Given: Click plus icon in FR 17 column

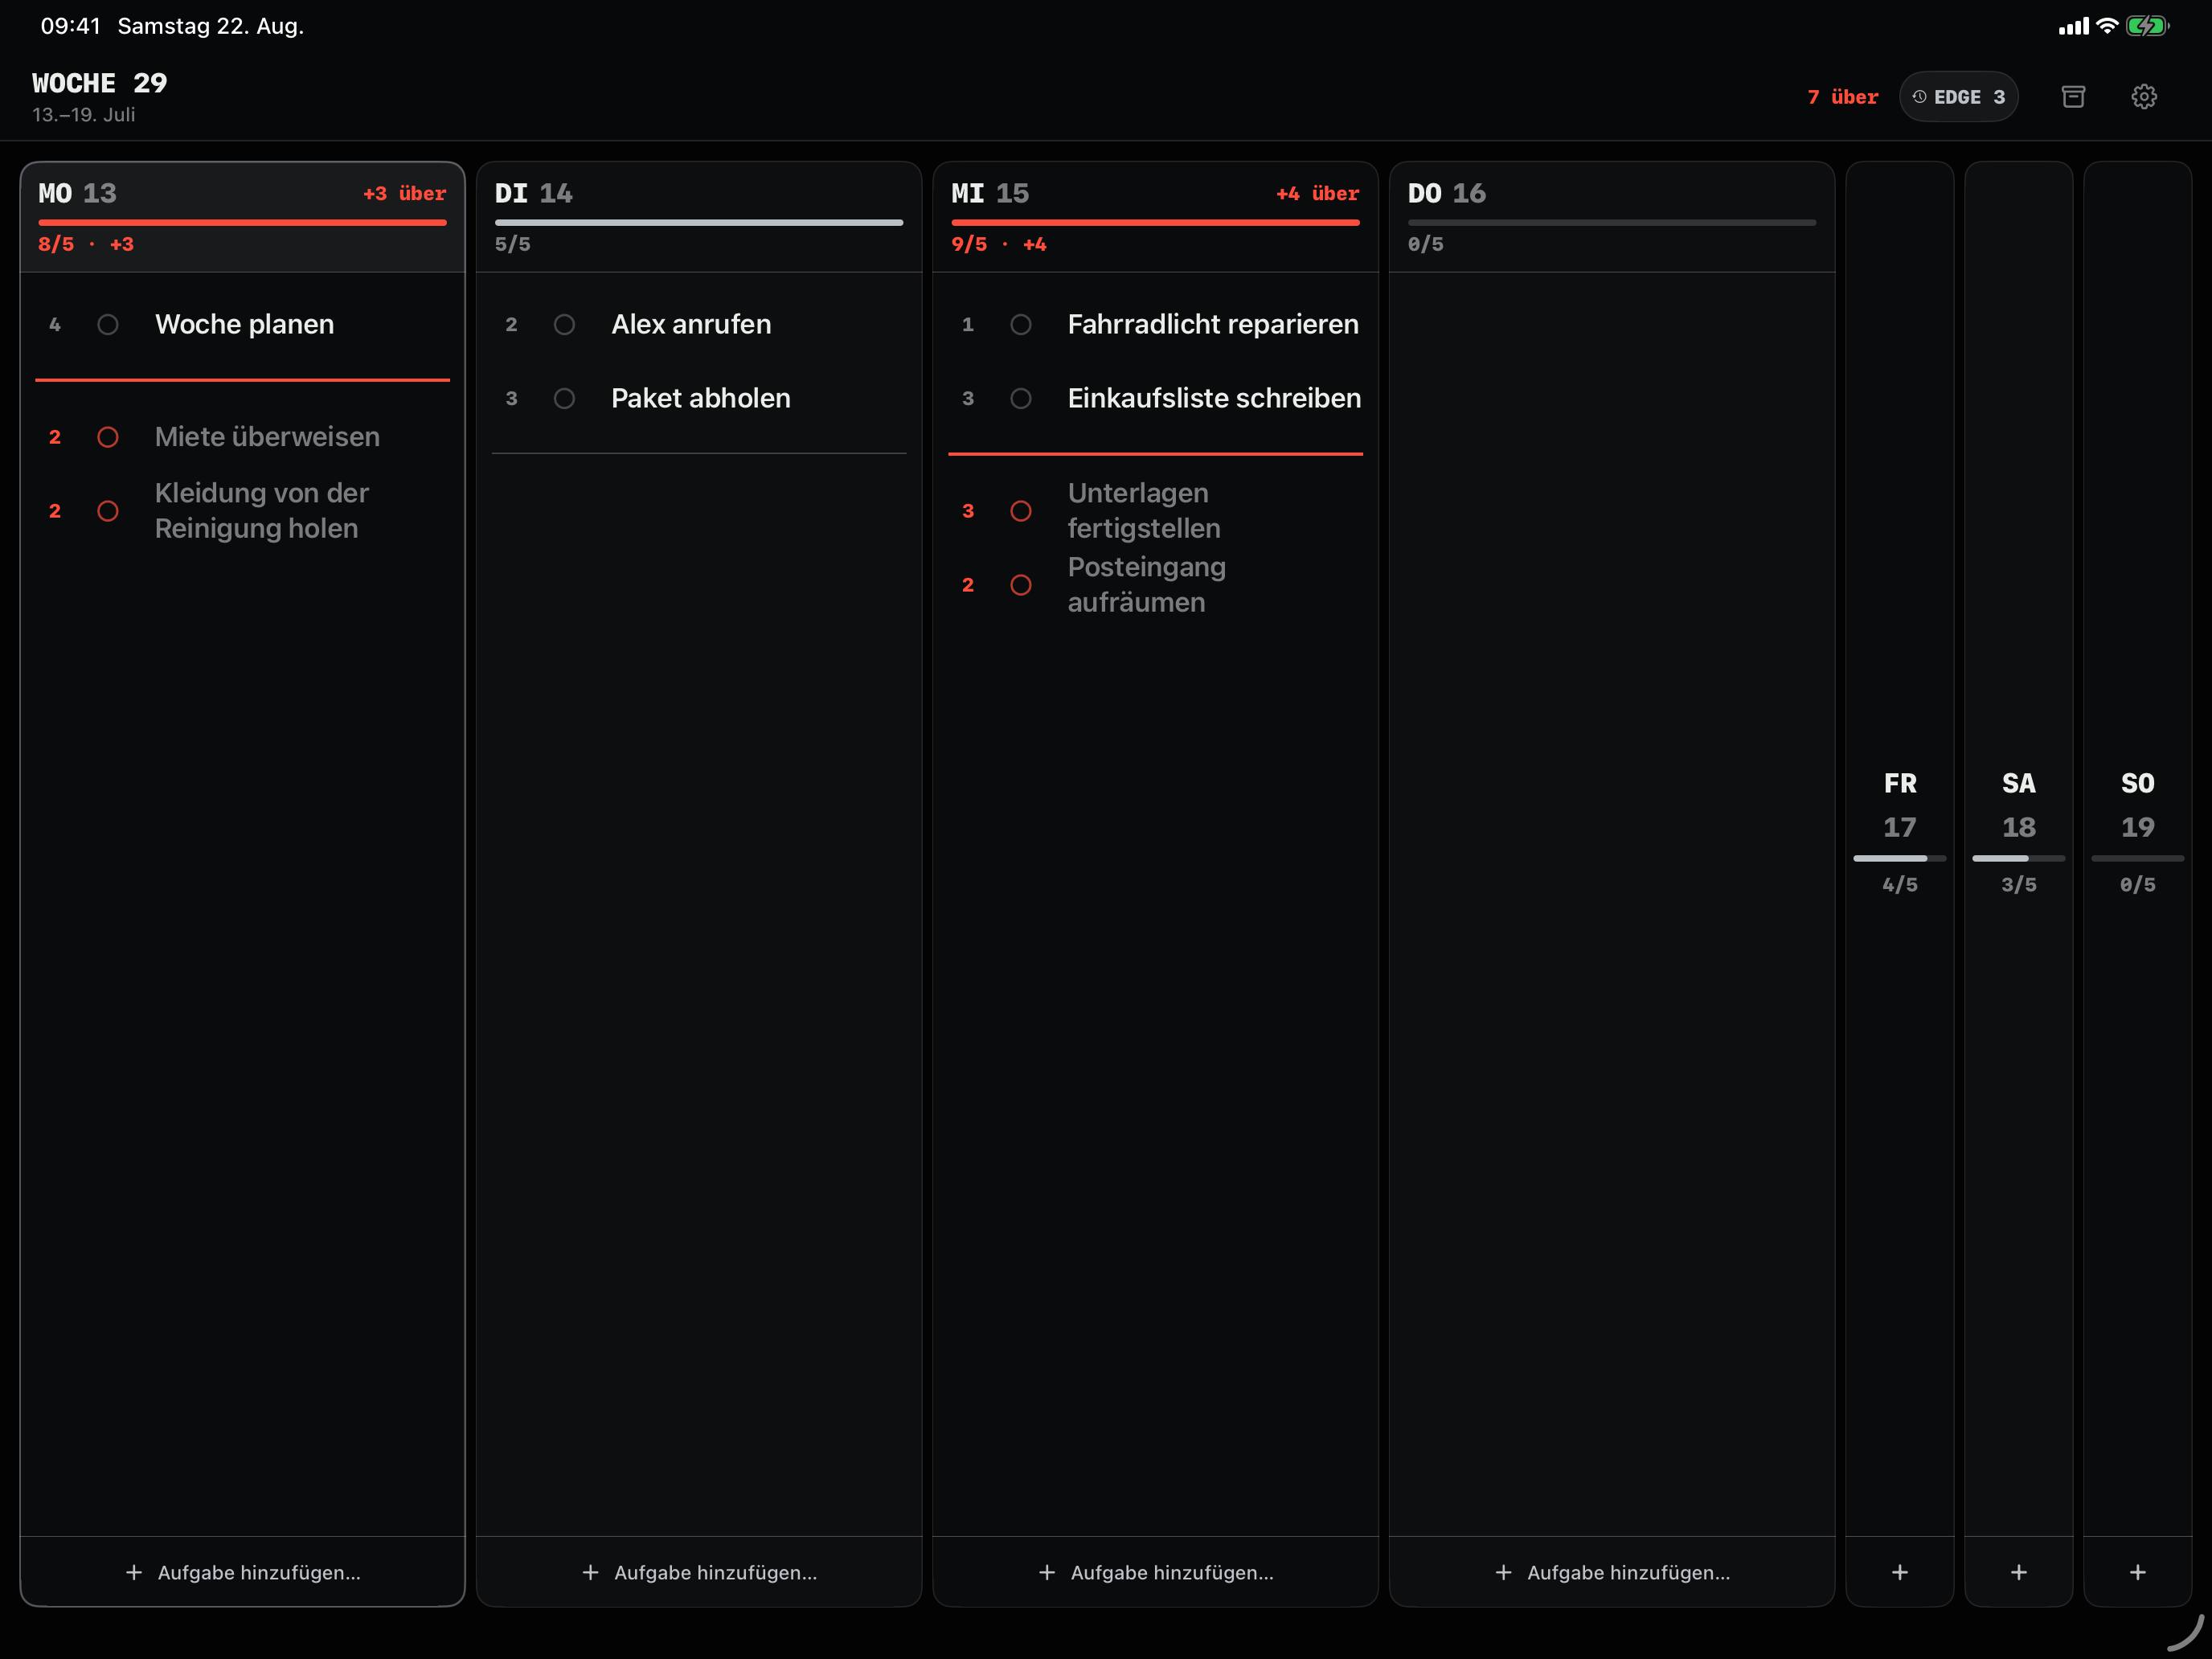Looking at the screenshot, I should click(1900, 1572).
